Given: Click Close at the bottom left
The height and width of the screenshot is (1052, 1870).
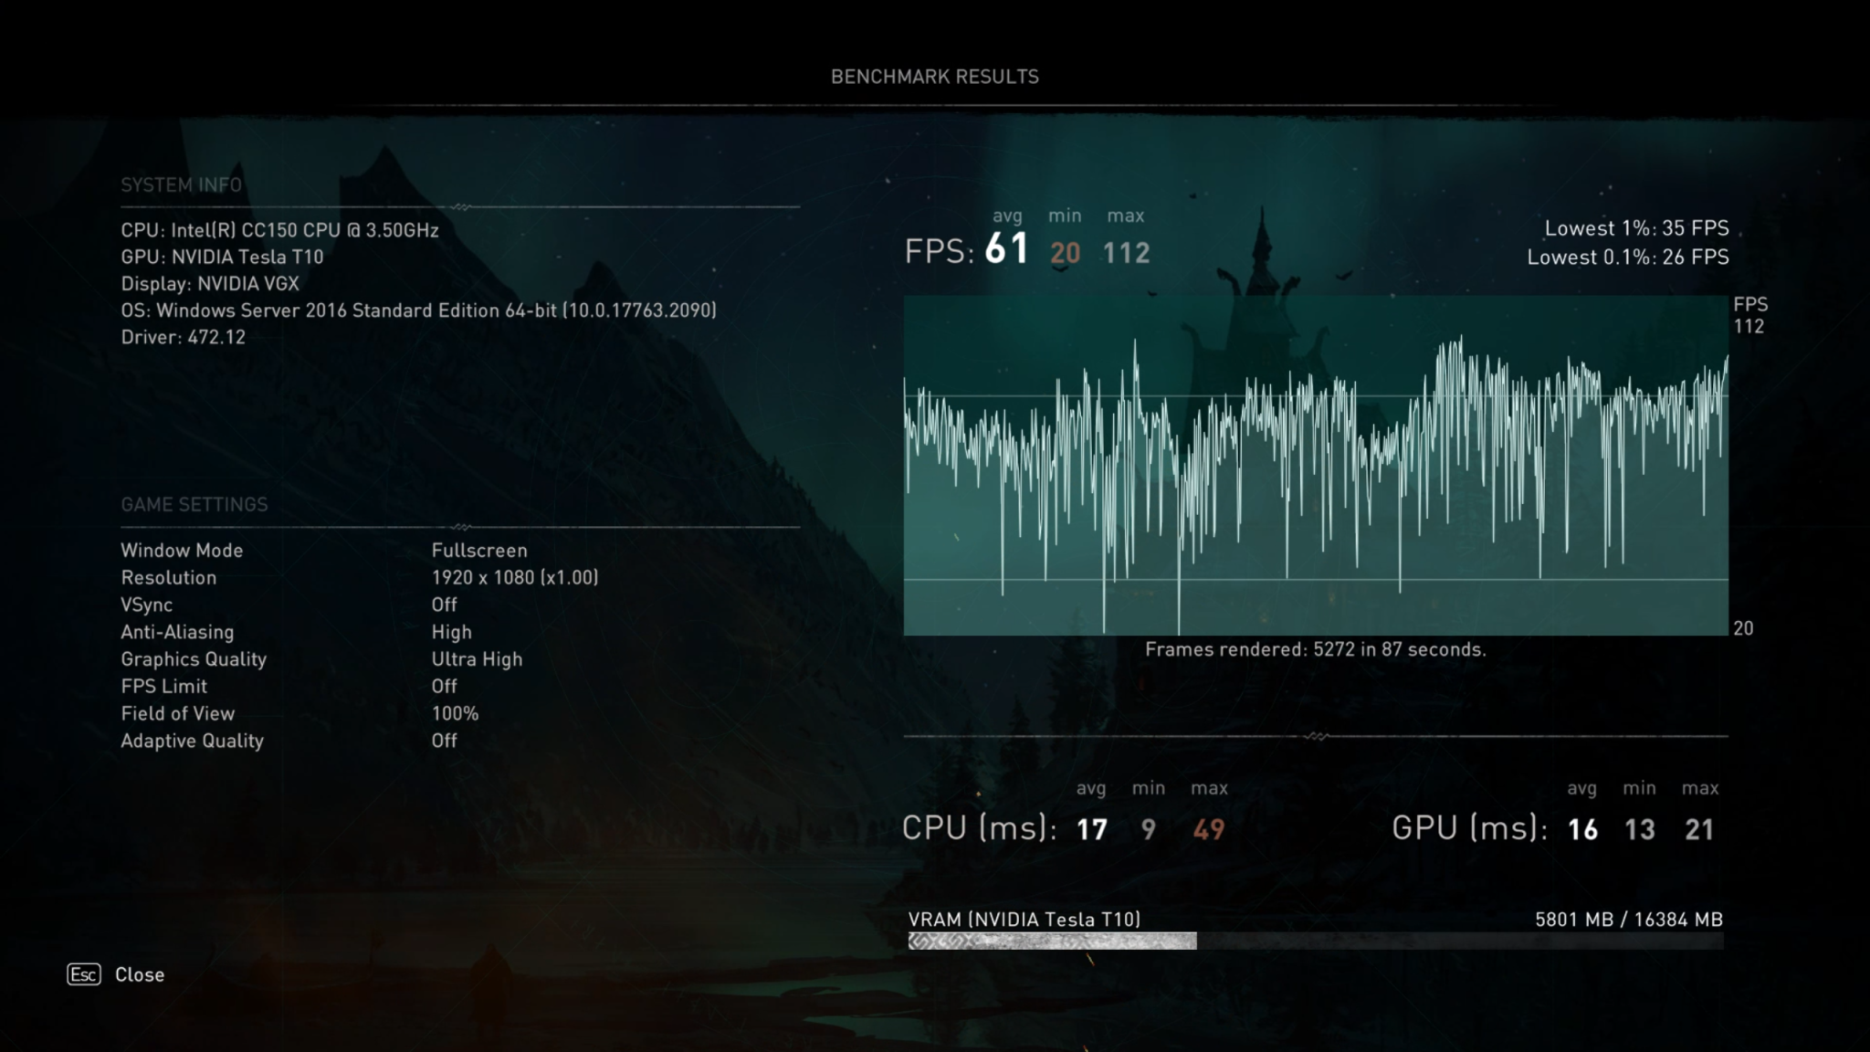Looking at the screenshot, I should (x=140, y=974).
